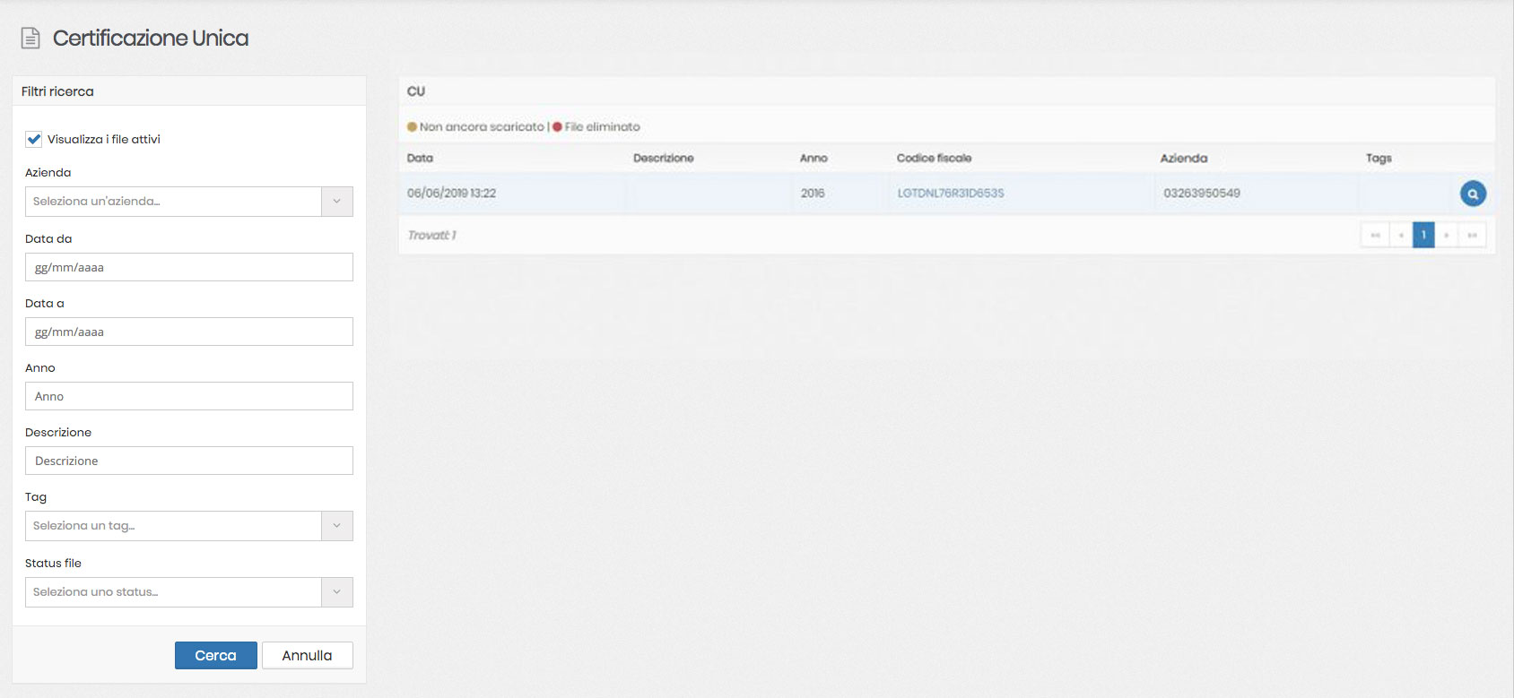Click the Descrizione filter input
Screen dimensions: 1514x698
(x=188, y=461)
